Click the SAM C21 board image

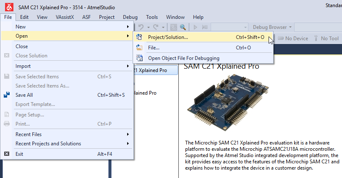pos(228,103)
